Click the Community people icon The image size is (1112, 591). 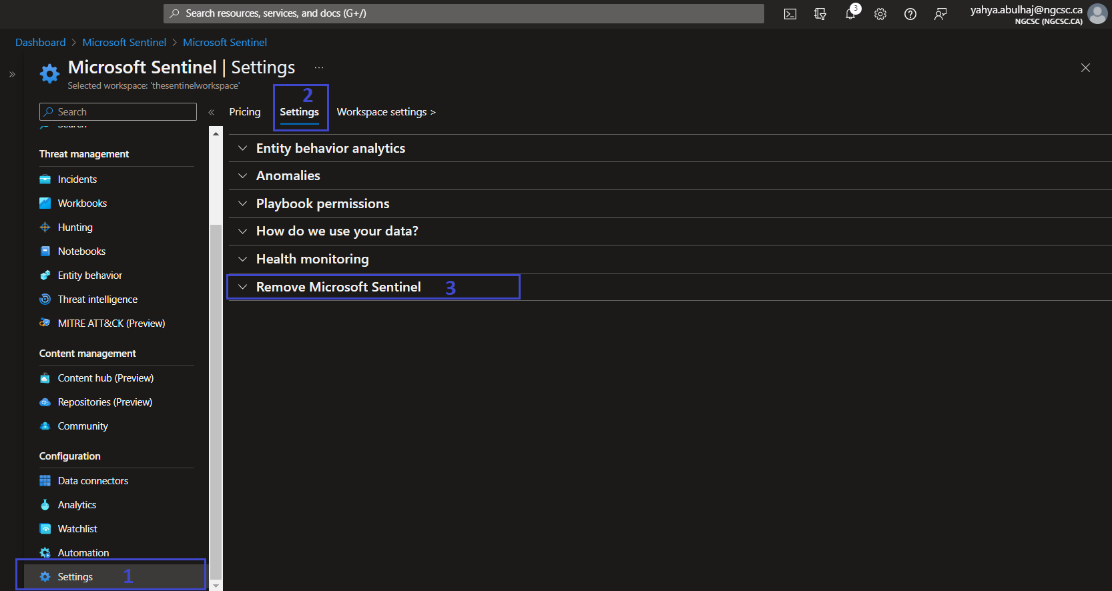(x=45, y=426)
